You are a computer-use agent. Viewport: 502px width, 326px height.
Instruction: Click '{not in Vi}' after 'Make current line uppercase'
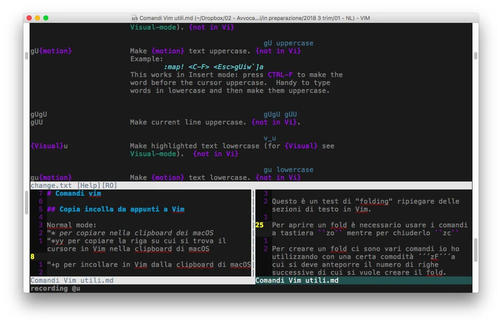pos(274,122)
